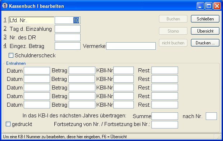Click the Eingez. Betrag label
Image resolution: width=223 pixels, height=141 pixels.
27,46
